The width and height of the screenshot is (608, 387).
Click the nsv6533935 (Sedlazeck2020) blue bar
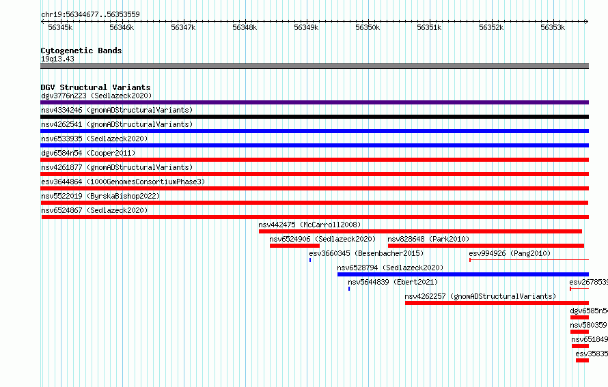314,145
